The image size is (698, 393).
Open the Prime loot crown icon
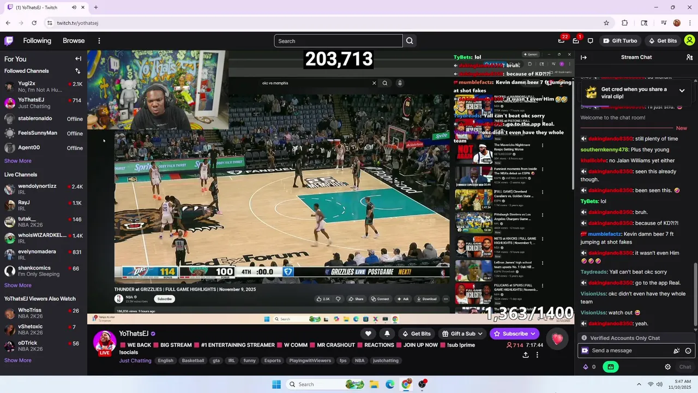(561, 40)
